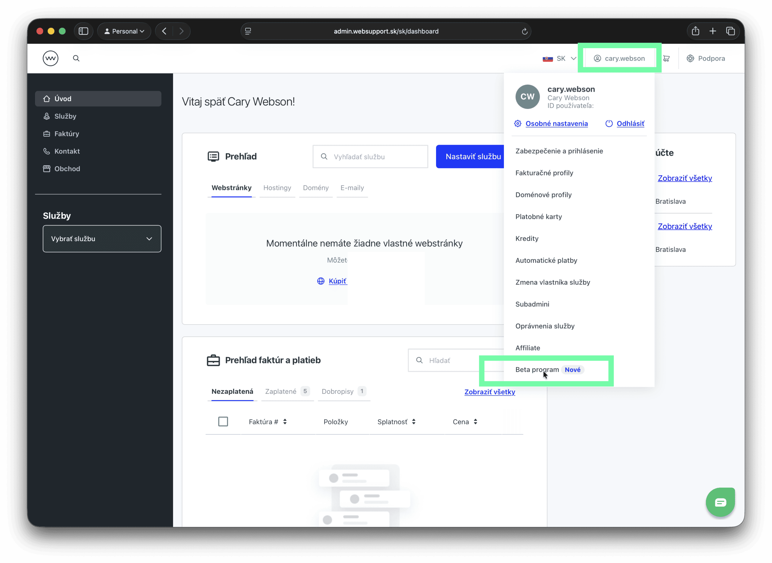
Task: Switch to the Hostingy tab
Action: point(277,188)
